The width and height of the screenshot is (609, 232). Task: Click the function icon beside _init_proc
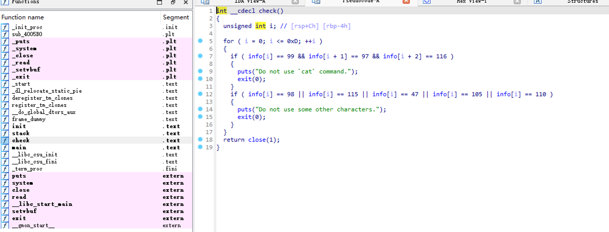pyautogui.click(x=5, y=27)
